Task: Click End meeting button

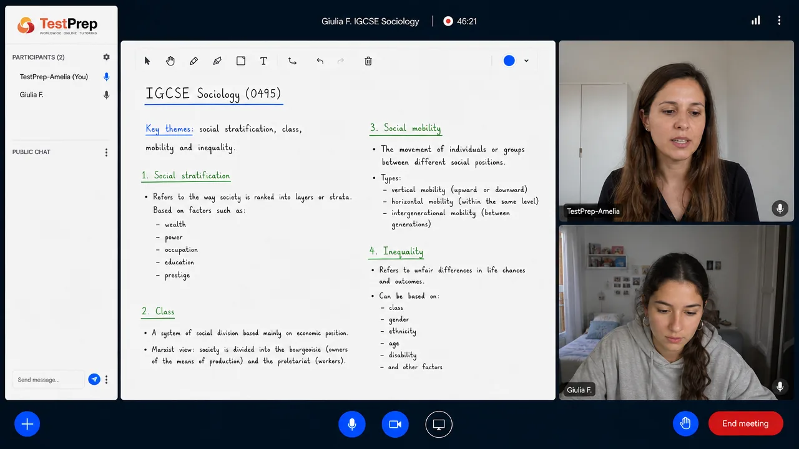Action: 745,423
